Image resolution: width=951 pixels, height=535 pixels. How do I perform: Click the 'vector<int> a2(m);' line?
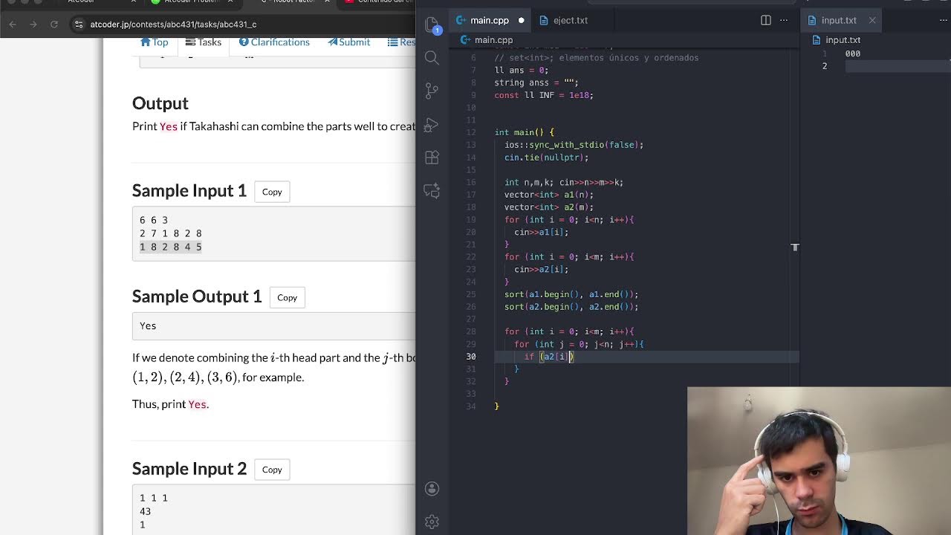[x=549, y=207]
